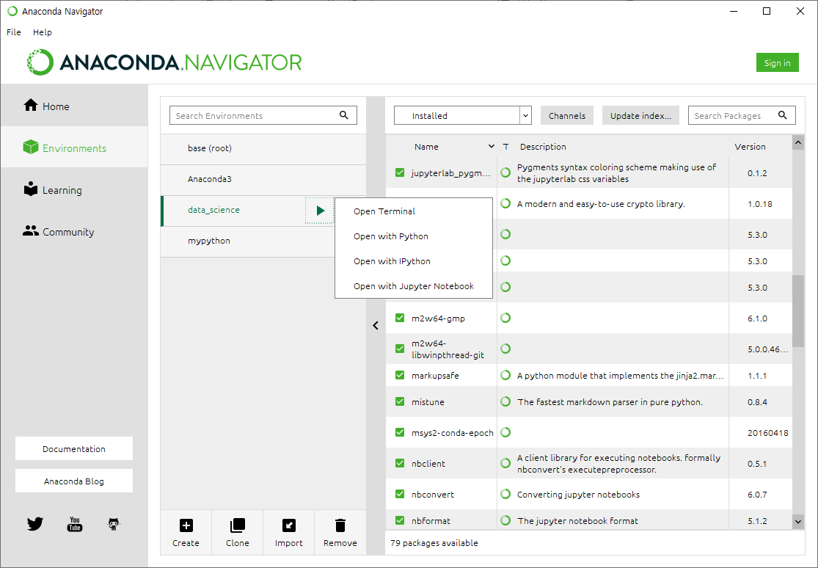Select the data_science environment name
The height and width of the screenshot is (568, 818).
pyautogui.click(x=213, y=210)
